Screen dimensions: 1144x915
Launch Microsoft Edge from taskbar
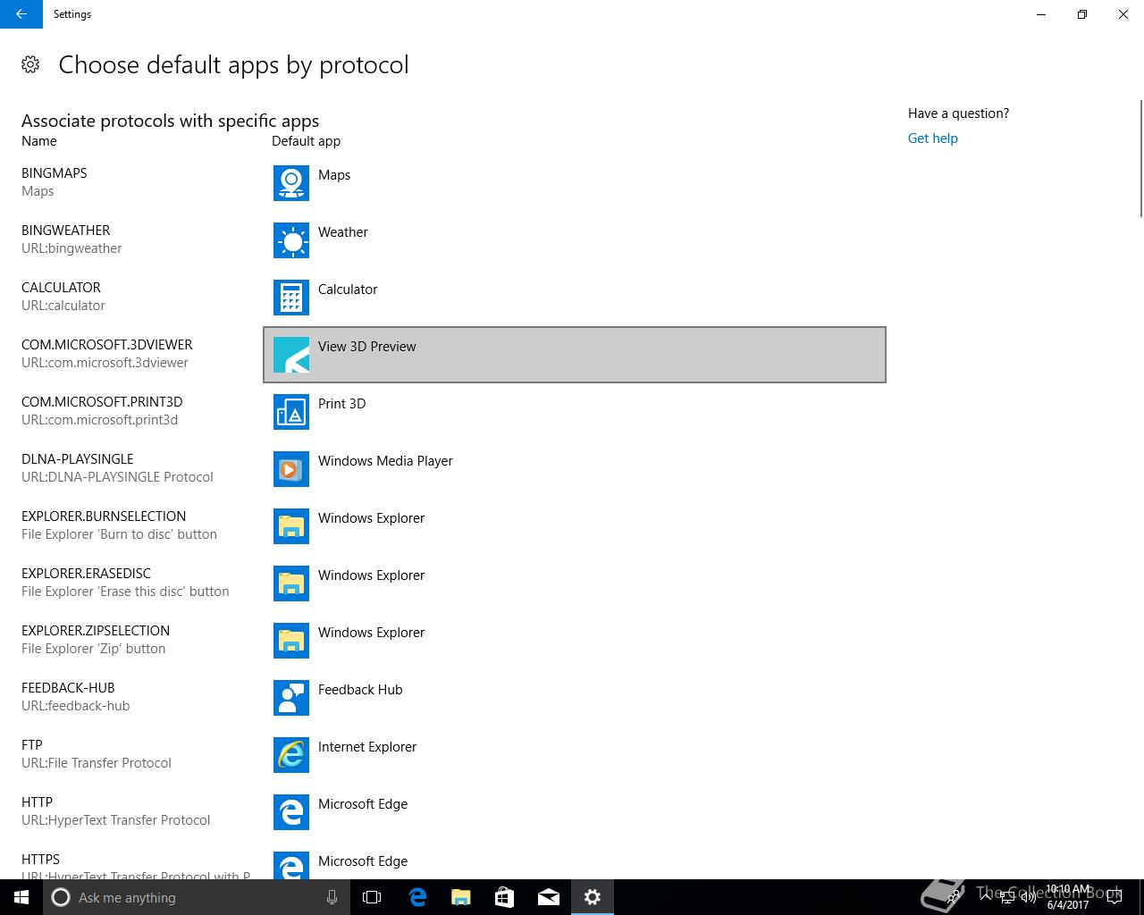tap(417, 897)
